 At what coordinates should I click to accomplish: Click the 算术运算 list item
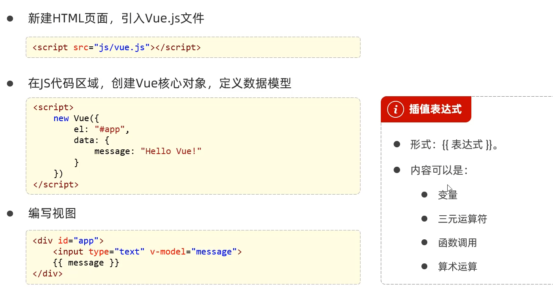(x=457, y=267)
